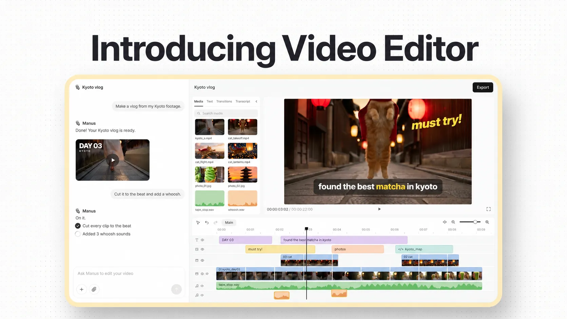The image size is (567, 319).
Task: Attach a file with paperclip icon
Action: [x=94, y=290]
